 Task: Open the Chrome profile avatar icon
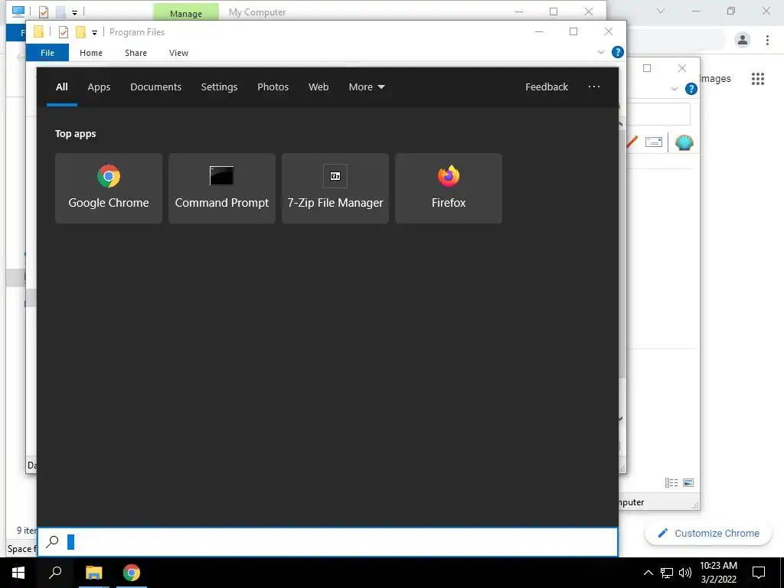tap(743, 40)
